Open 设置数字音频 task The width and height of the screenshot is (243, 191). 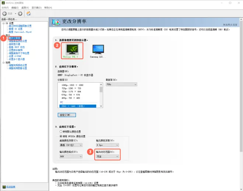point(16,50)
